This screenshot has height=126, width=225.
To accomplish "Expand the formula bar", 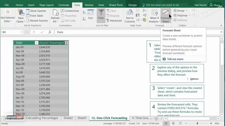I will pos(221,32).
